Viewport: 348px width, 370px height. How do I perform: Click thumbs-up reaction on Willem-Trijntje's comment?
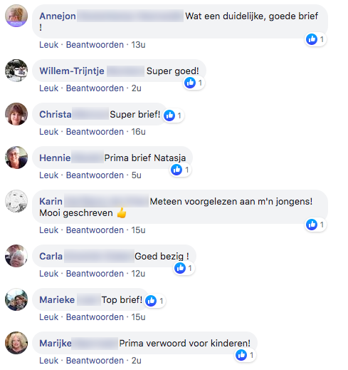190,83
